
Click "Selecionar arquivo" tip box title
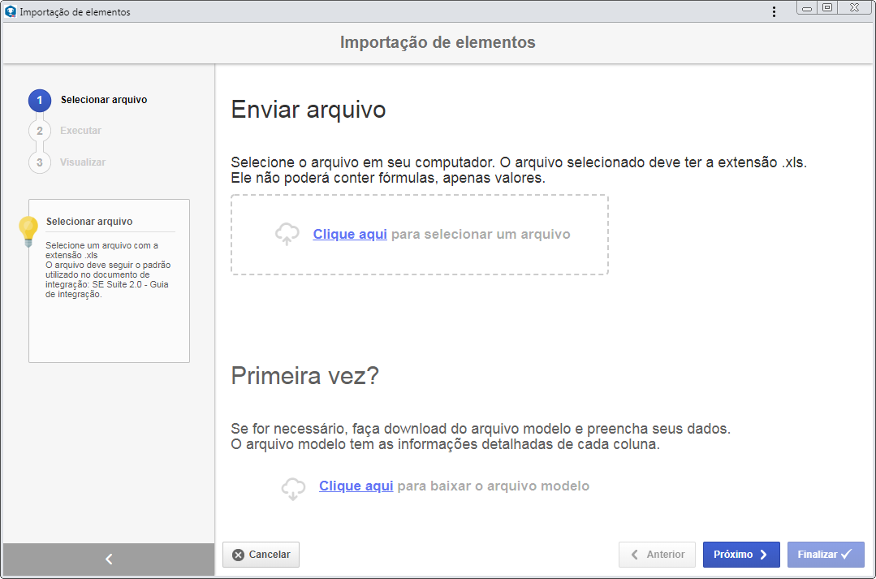pyautogui.click(x=89, y=222)
